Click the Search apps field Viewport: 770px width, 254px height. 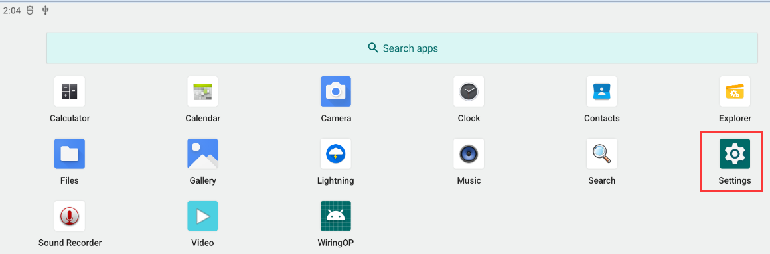pos(402,48)
